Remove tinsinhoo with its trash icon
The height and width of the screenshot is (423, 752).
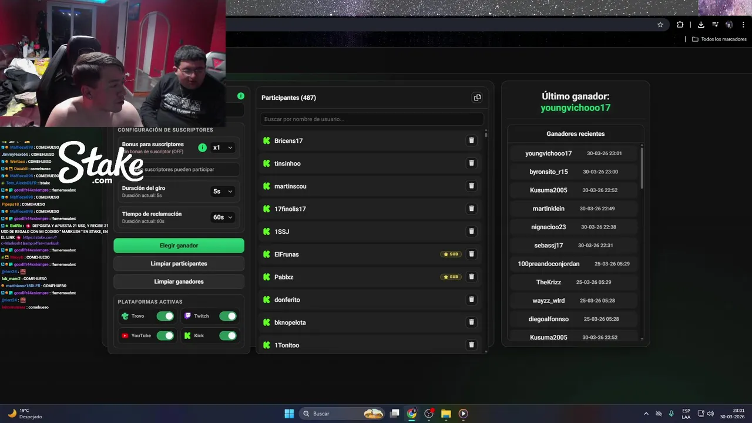pyautogui.click(x=471, y=163)
